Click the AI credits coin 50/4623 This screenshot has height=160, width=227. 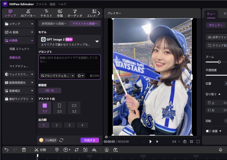click(48, 140)
